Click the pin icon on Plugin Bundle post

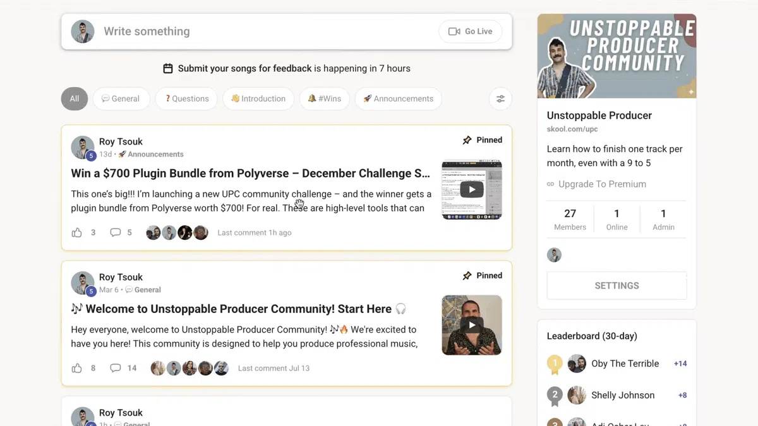click(x=467, y=140)
